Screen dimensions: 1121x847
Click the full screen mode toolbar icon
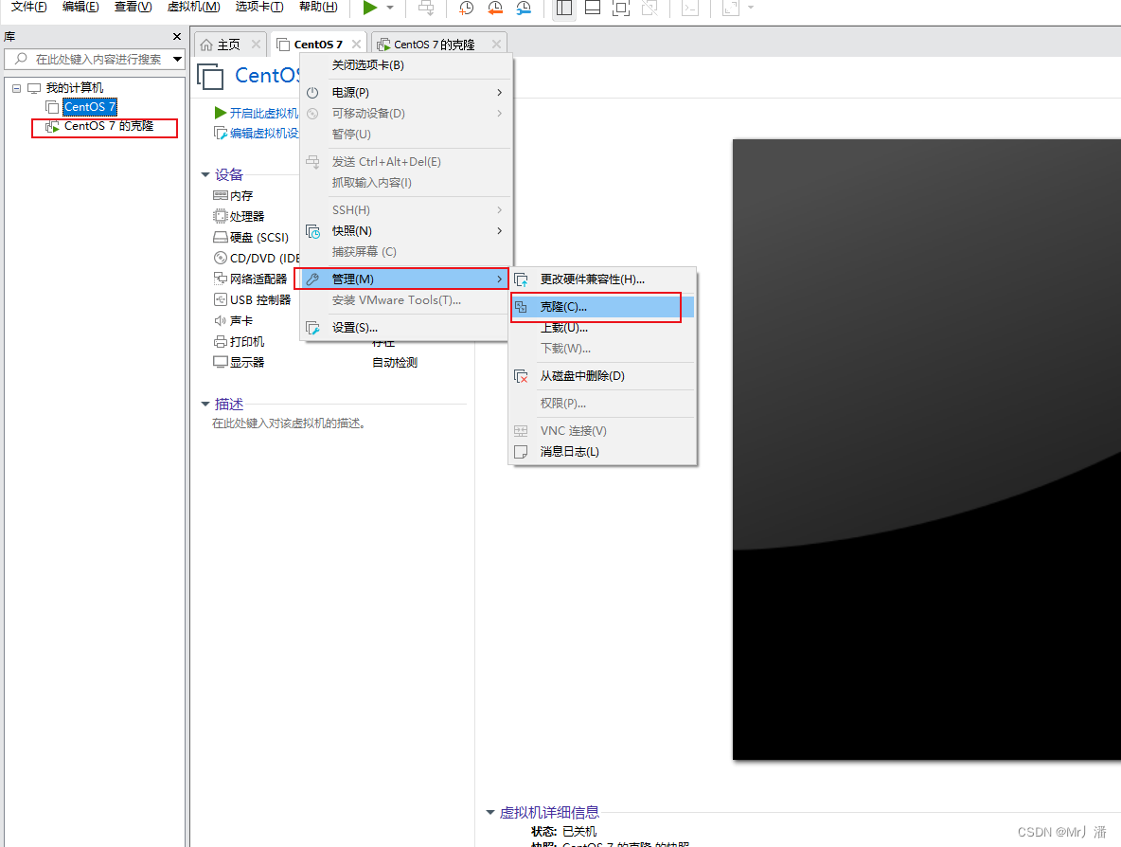[621, 8]
